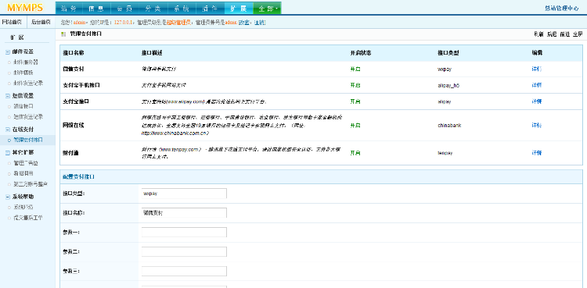Click the 支付宝接口 name cell

[76, 101]
